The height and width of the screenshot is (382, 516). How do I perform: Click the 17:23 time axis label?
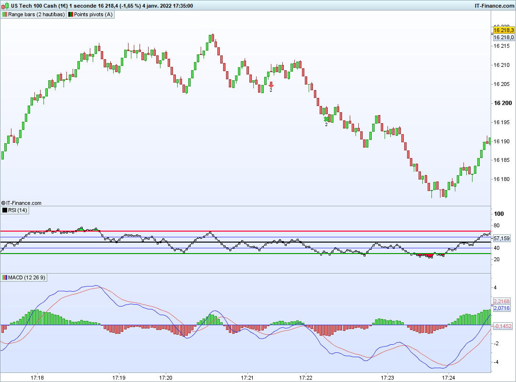pyautogui.click(x=387, y=378)
